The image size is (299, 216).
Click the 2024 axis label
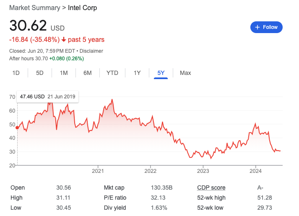(x=255, y=171)
